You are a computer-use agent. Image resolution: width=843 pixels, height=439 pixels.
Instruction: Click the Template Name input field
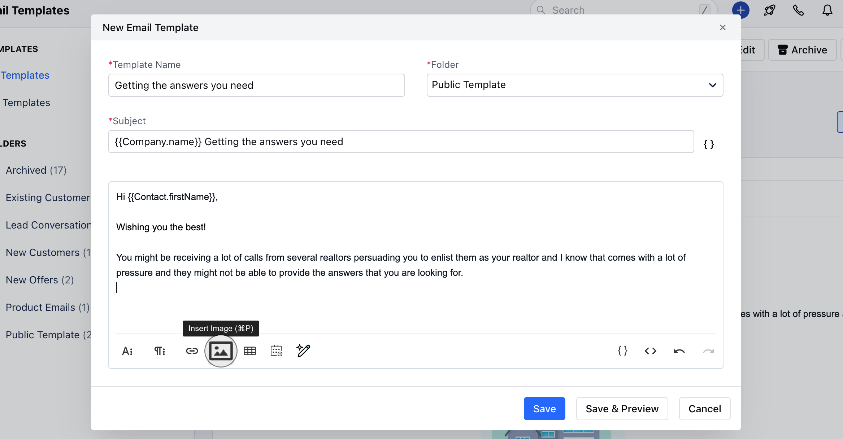[x=256, y=85]
